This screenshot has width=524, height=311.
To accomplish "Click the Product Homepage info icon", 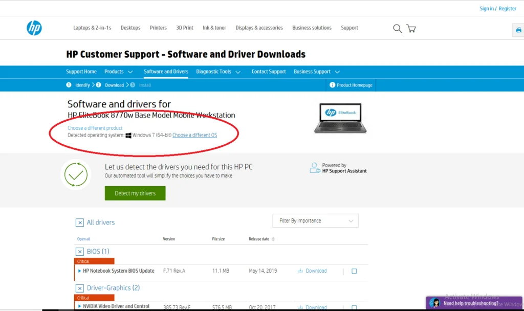I will (x=332, y=85).
